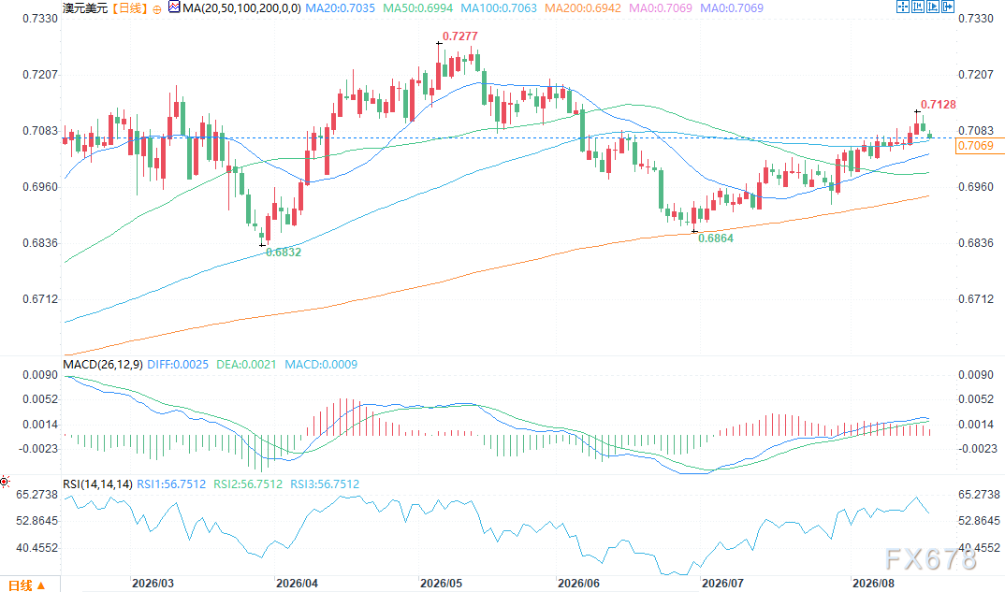
Task: Click the 2026/06 date axis label
Action: (x=578, y=584)
